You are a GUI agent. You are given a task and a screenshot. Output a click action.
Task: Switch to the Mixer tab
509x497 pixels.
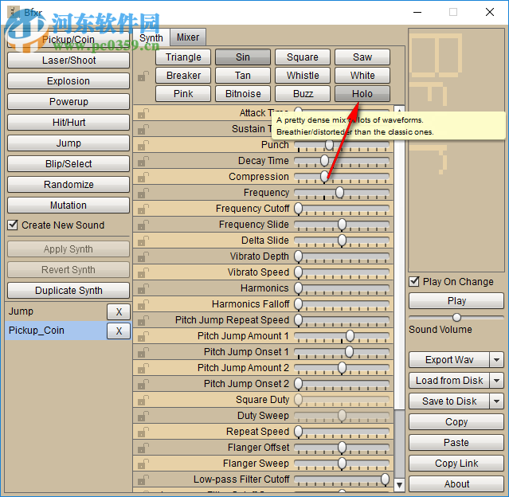(188, 37)
